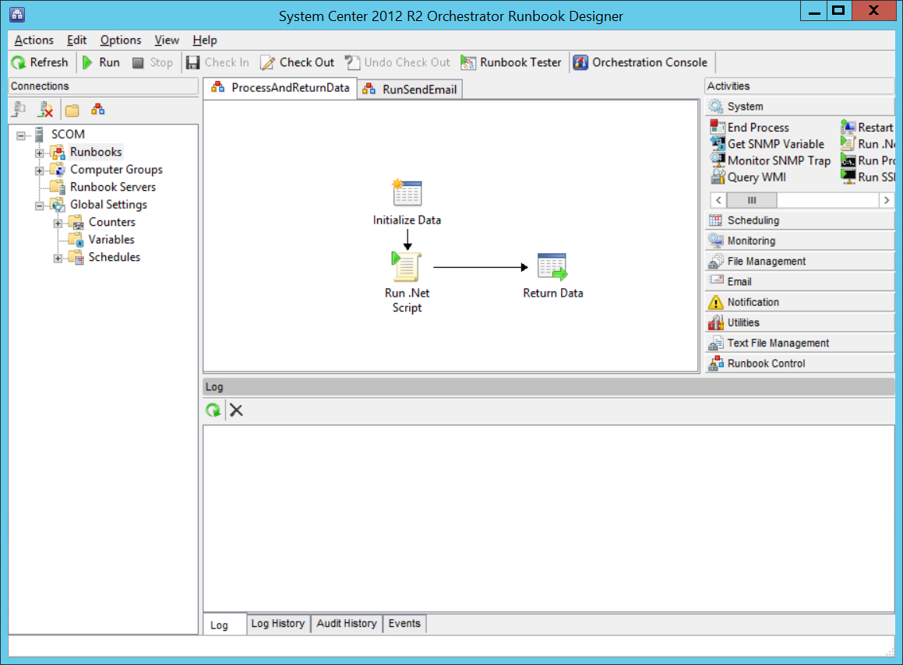The height and width of the screenshot is (665, 903).
Task: Click the connect to server icon in Connections
Action: (x=19, y=109)
